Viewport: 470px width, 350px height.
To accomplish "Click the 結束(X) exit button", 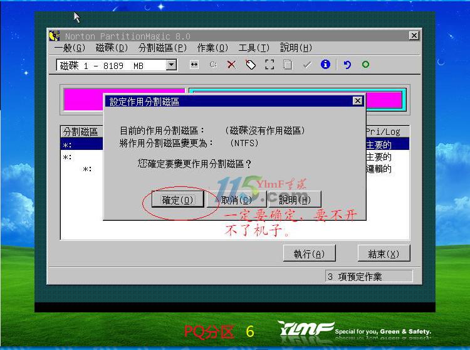I will pos(384,253).
